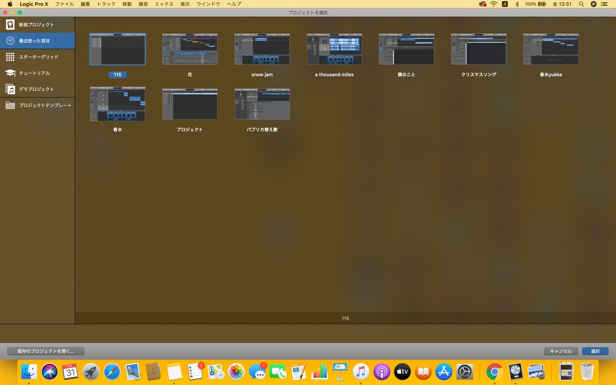Open the App Store from the Dock
This screenshot has height=385, width=616.
click(x=444, y=372)
